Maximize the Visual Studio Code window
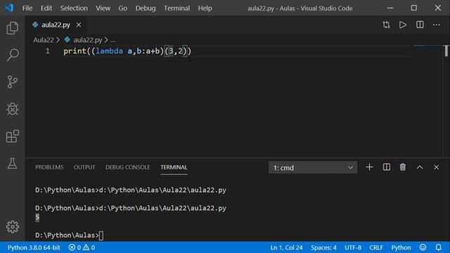The height and width of the screenshot is (253, 450). 414,8
